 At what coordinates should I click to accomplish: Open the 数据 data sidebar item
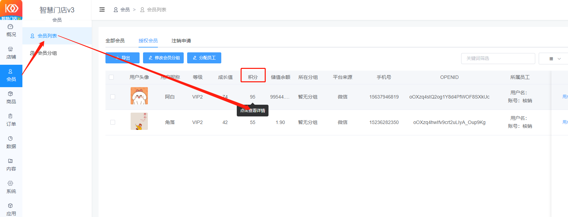11,143
